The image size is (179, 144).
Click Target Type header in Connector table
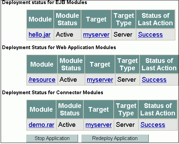coord(126,109)
